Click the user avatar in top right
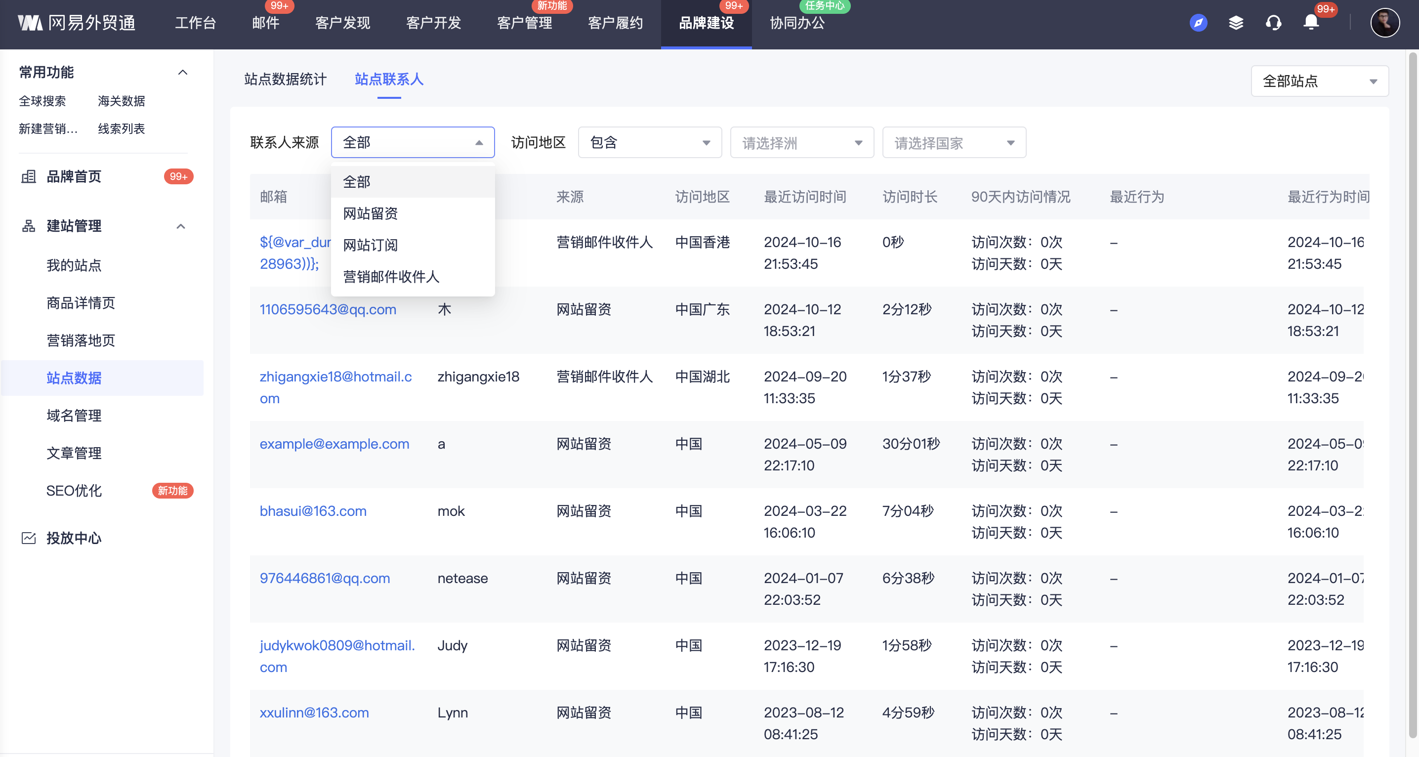Image resolution: width=1419 pixels, height=757 pixels. [1384, 23]
